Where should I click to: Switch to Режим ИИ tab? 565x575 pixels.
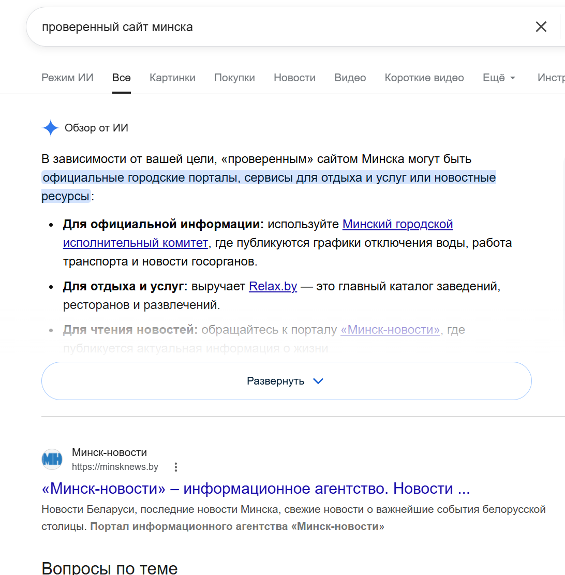tap(67, 78)
